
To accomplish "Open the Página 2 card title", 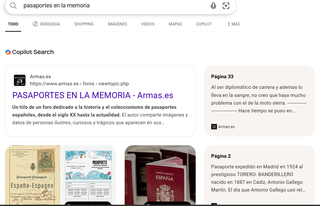I will (221, 156).
